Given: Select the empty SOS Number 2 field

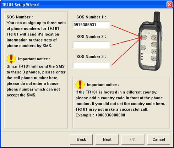Looking at the screenshot, I should click(x=91, y=45).
